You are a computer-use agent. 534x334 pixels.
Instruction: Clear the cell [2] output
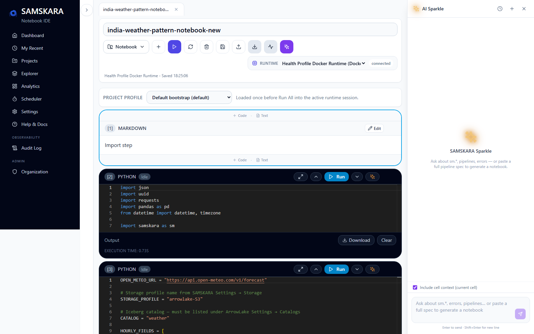tap(386, 240)
